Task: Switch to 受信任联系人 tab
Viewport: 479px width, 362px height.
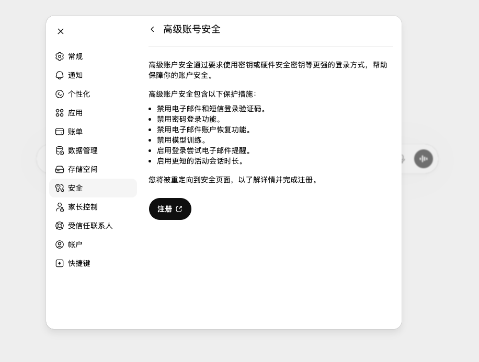Action: pos(93,226)
